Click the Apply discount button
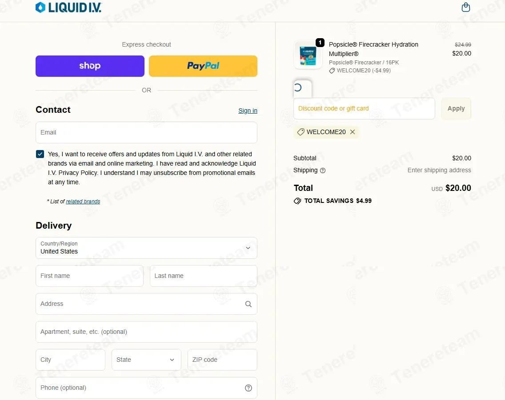The height and width of the screenshot is (400, 505). pyautogui.click(x=456, y=109)
